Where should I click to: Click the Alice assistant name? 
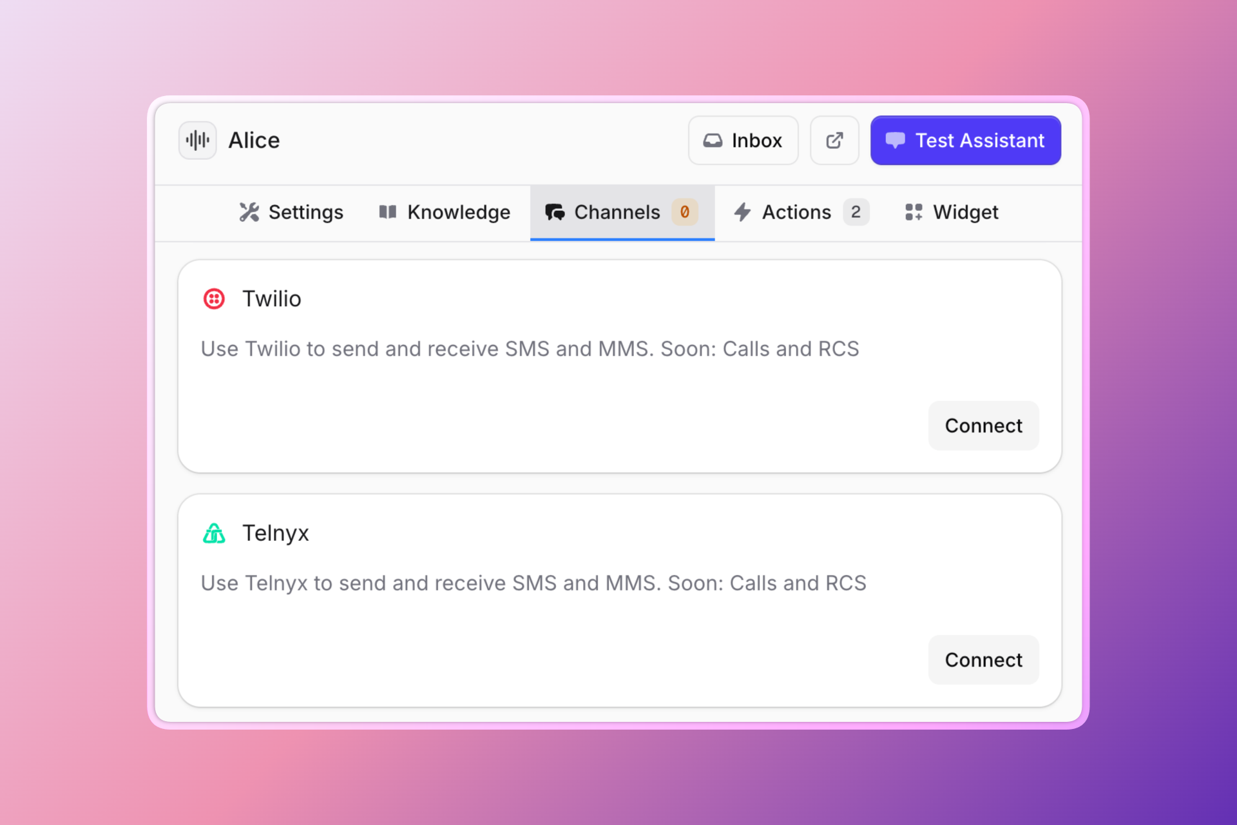click(254, 141)
